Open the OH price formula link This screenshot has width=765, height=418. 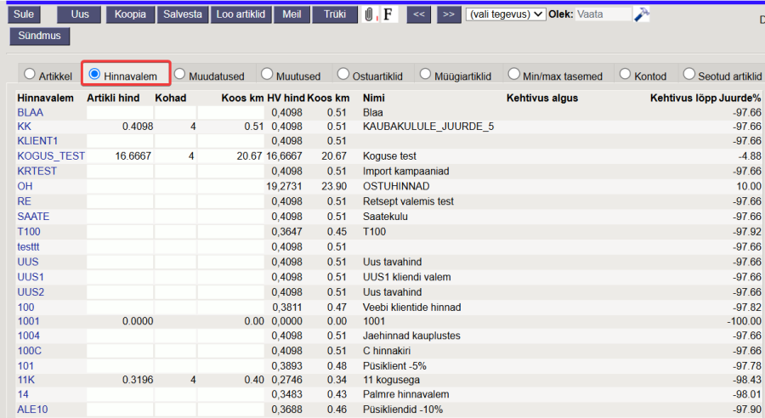[x=25, y=186]
